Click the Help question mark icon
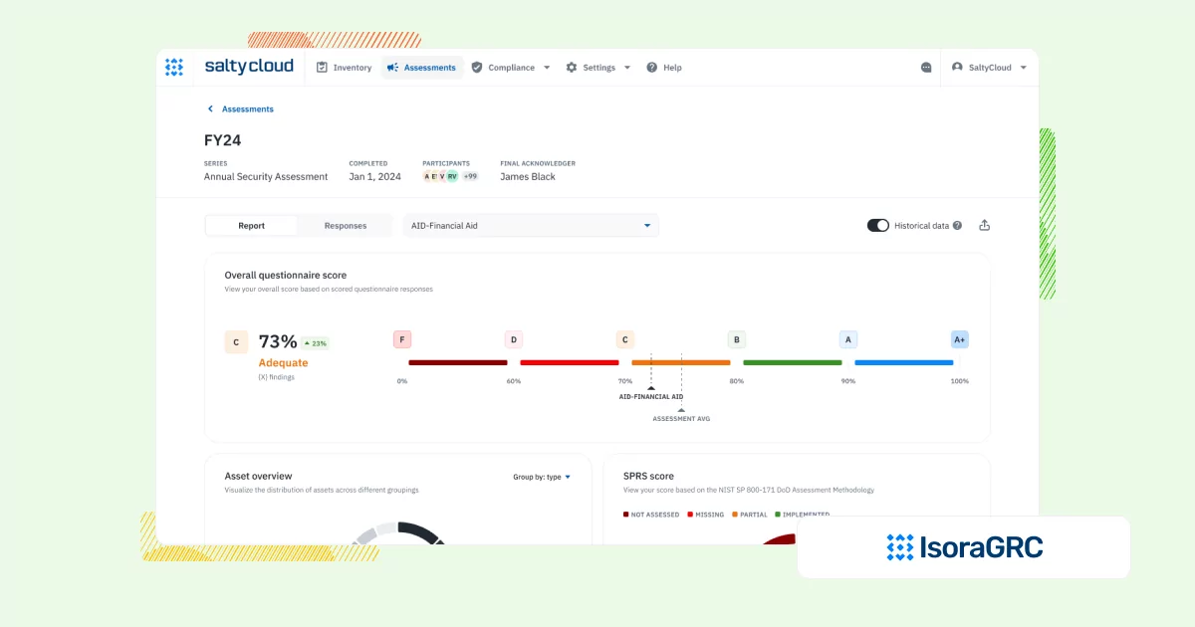This screenshot has height=627, width=1195. tap(652, 68)
